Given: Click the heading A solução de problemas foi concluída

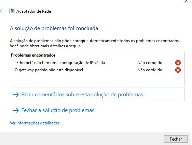Looking at the screenshot, I should (x=54, y=28).
